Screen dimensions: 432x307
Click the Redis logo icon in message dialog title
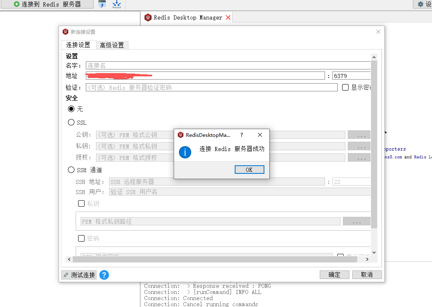(181, 135)
